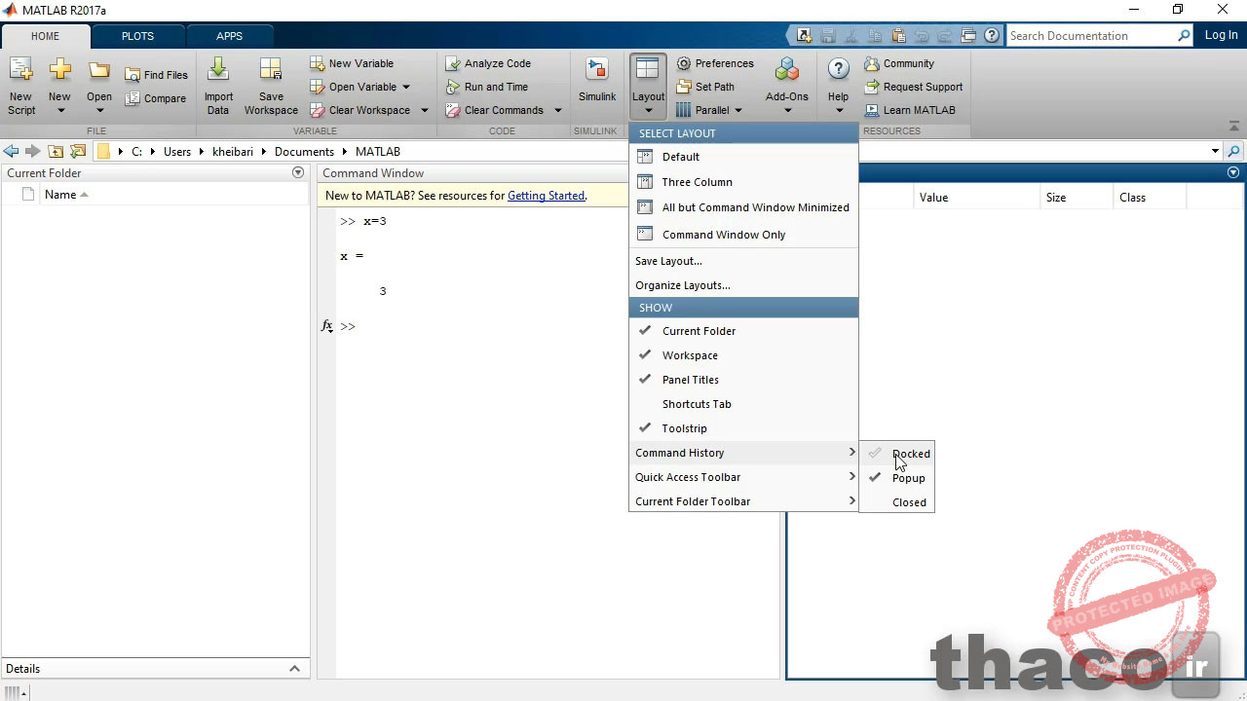Open the Getting Started link
This screenshot has width=1247, height=701.
coord(546,195)
